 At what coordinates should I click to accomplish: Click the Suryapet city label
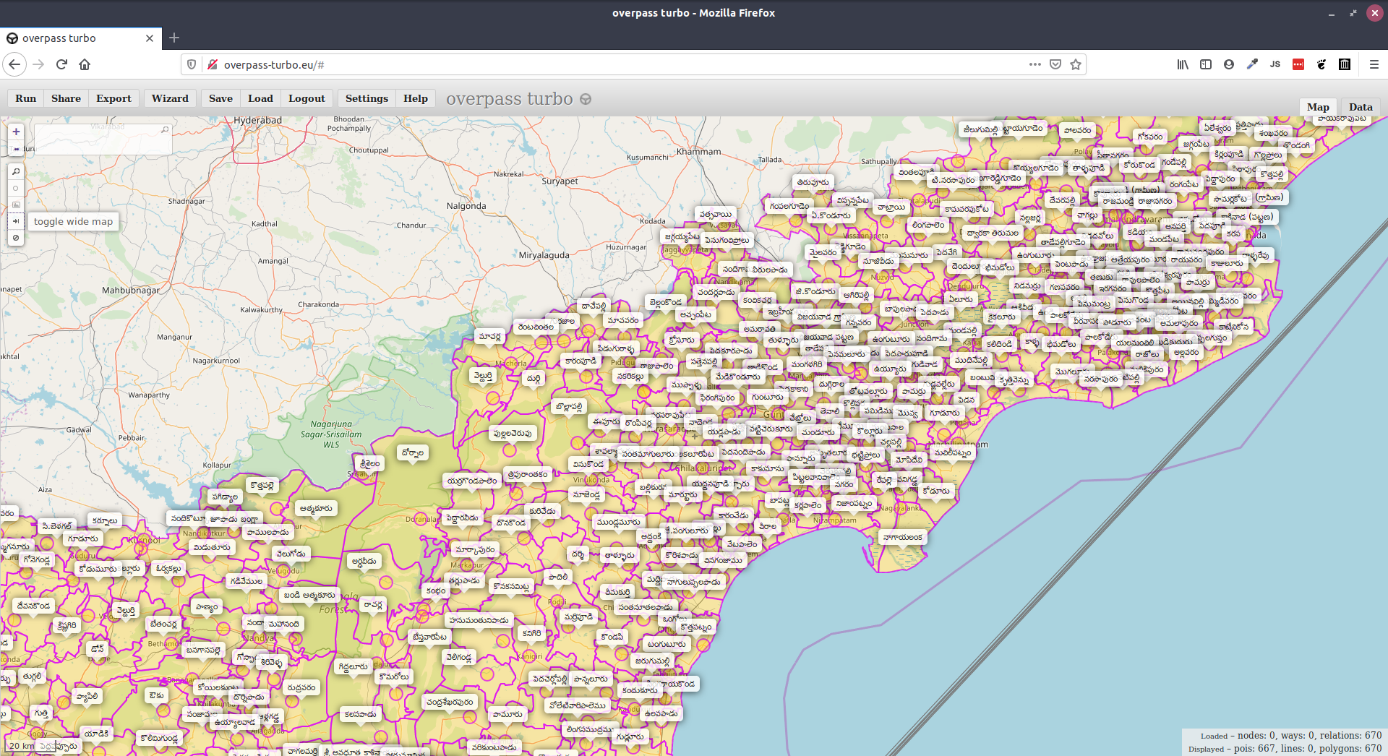tap(560, 181)
